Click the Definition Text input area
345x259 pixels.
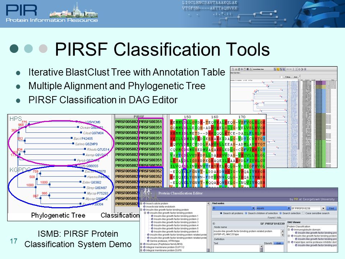click(236, 249)
